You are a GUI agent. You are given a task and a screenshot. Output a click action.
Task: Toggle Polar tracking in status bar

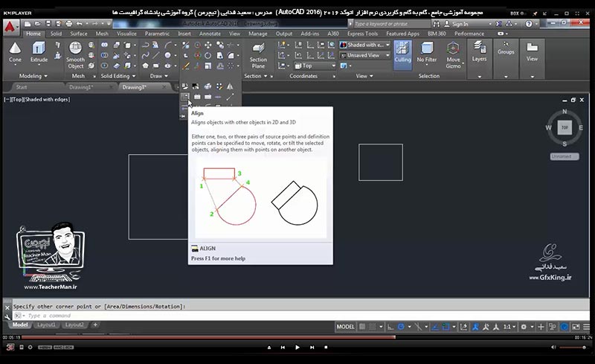tap(401, 327)
